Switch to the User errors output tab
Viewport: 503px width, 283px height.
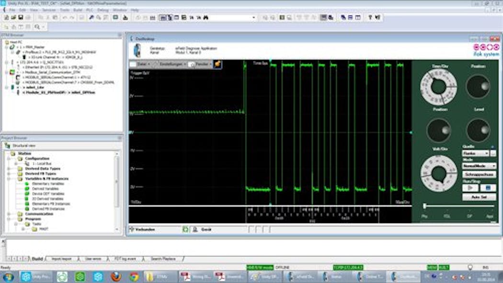[93, 259]
